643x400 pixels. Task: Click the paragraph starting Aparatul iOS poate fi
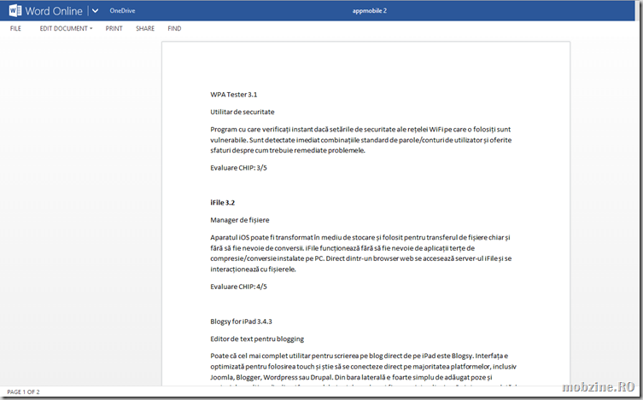361,253
